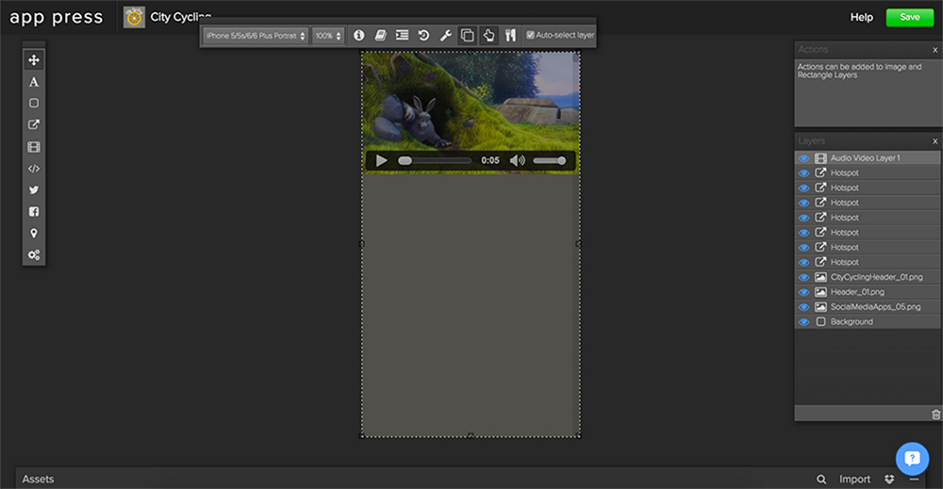Delete layer with the trash icon
The height and width of the screenshot is (489, 943).
coord(935,414)
